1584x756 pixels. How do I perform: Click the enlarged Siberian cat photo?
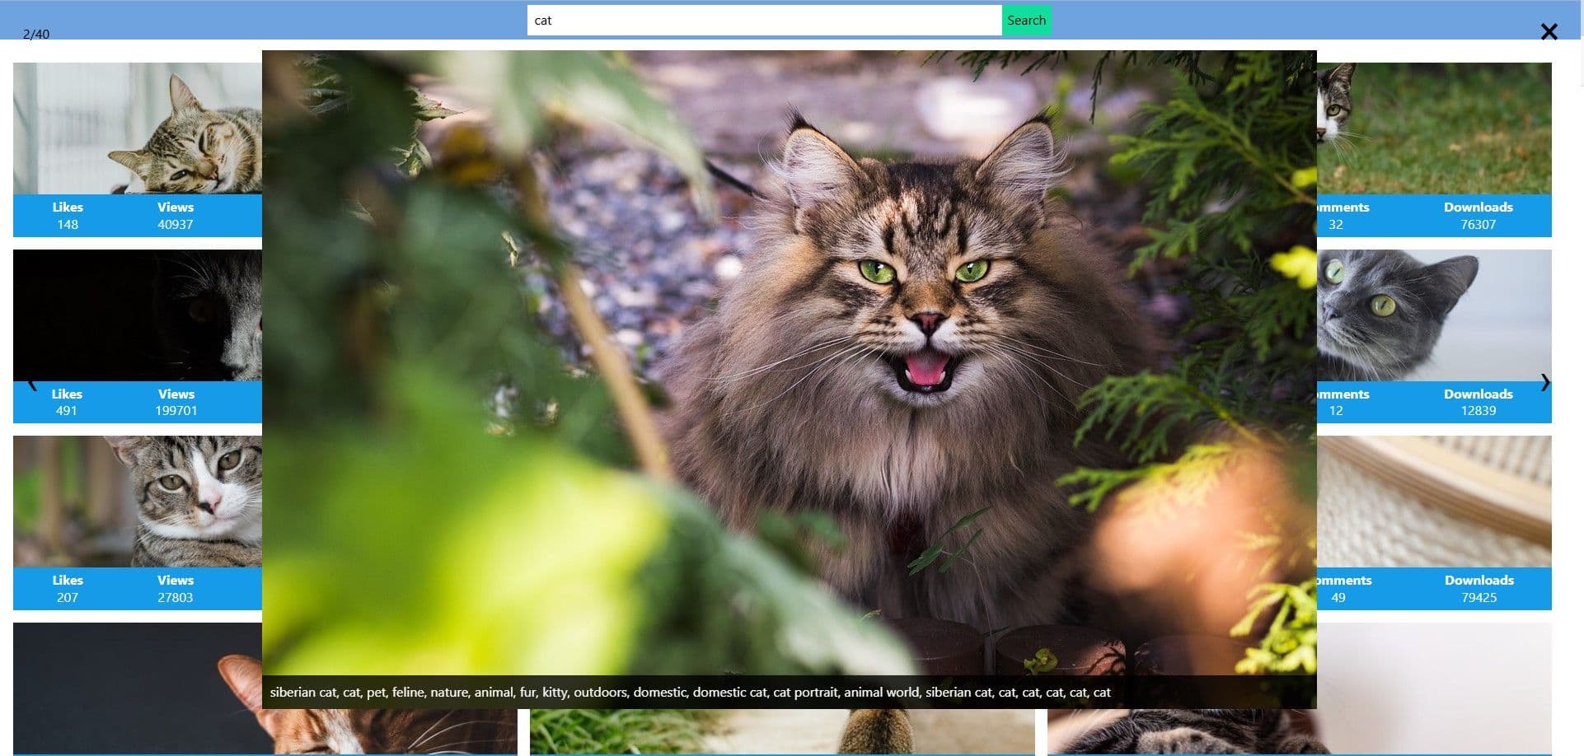pyautogui.click(x=789, y=362)
